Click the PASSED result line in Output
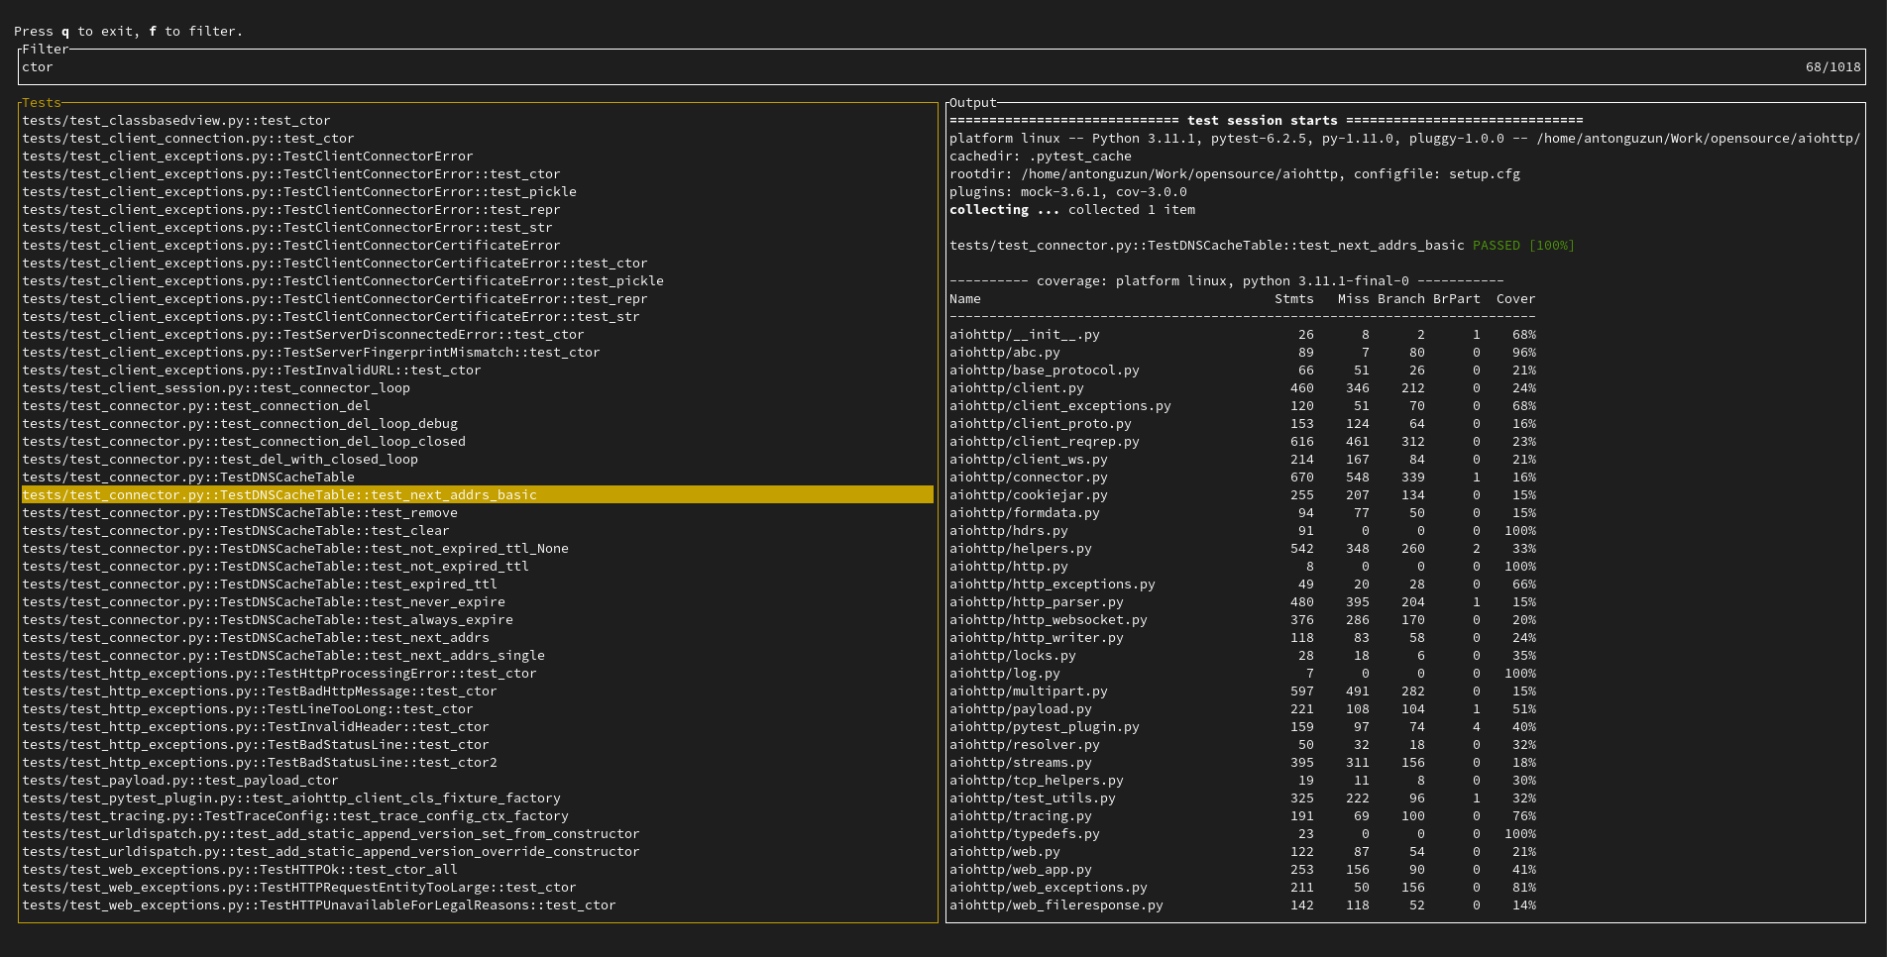Viewport: 1887px width, 957px height. pos(1262,246)
